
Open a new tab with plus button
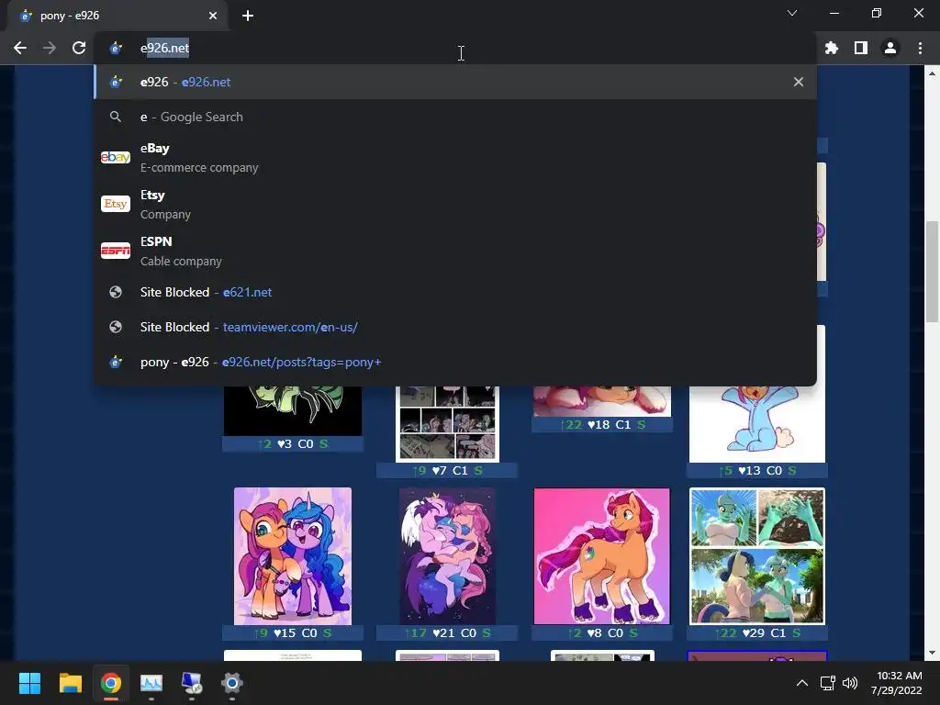point(248,16)
